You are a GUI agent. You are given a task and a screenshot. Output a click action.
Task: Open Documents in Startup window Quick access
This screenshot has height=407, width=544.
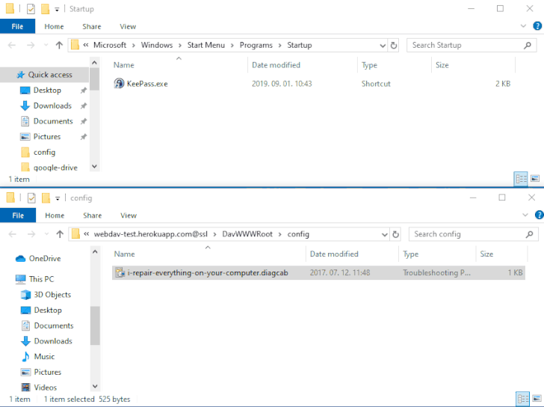(53, 121)
